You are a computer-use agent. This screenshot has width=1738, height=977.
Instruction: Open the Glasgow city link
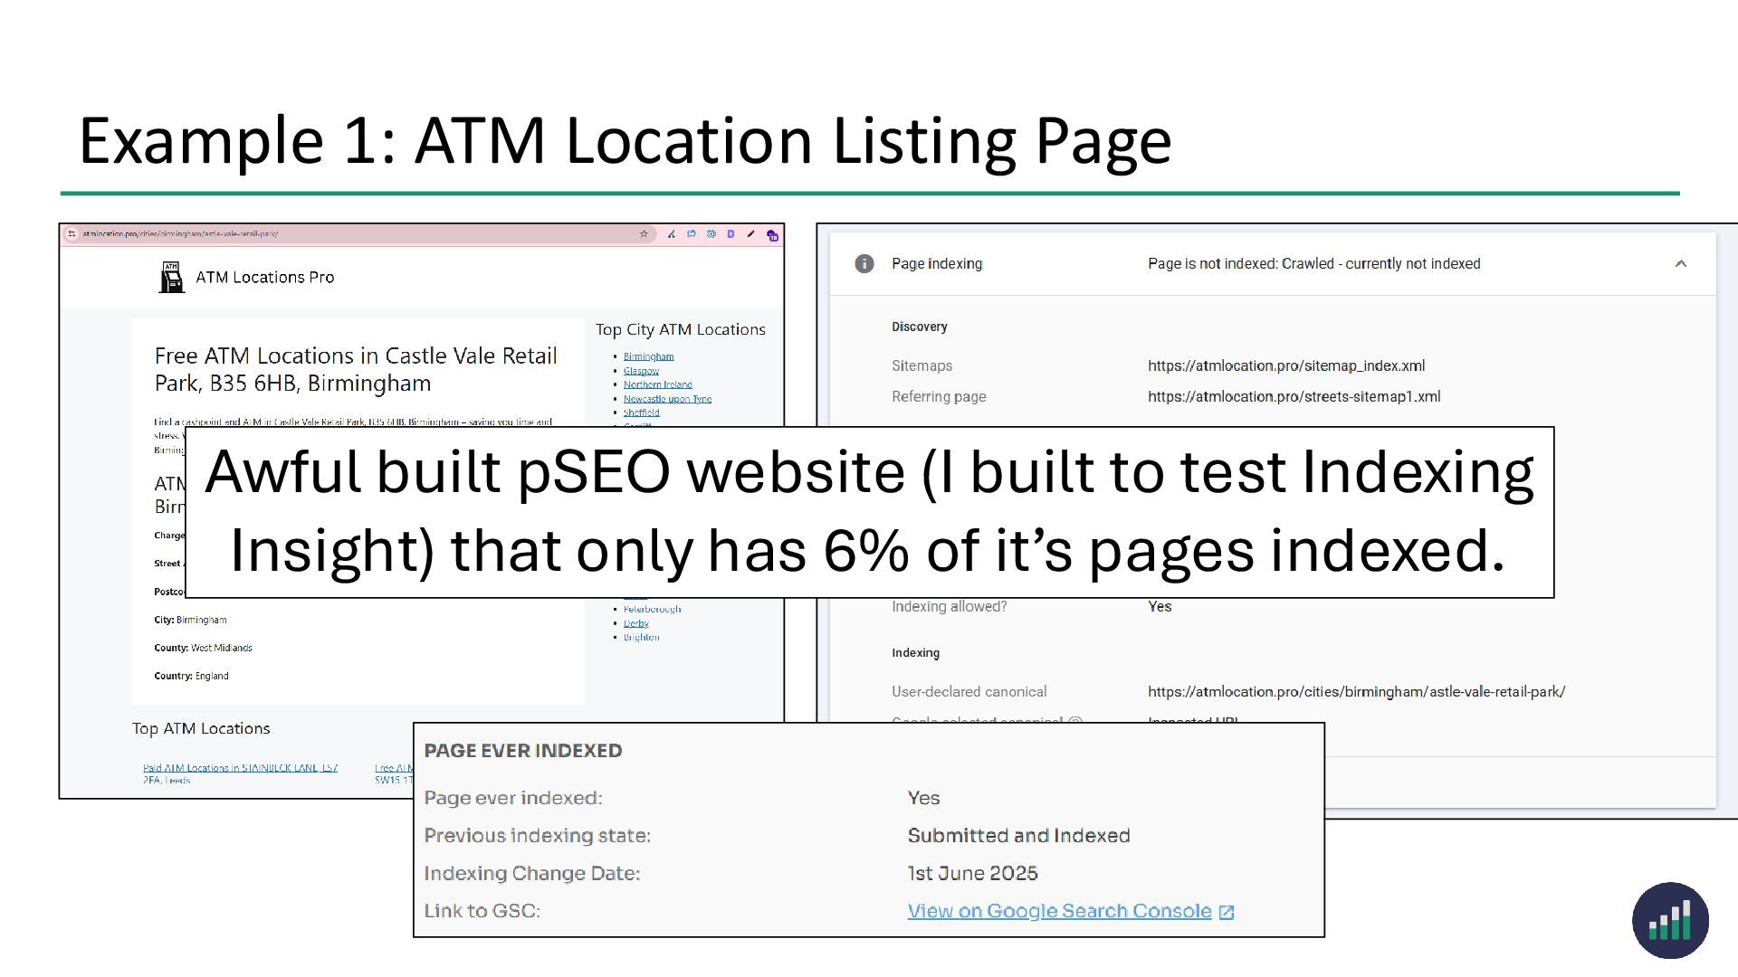click(641, 371)
